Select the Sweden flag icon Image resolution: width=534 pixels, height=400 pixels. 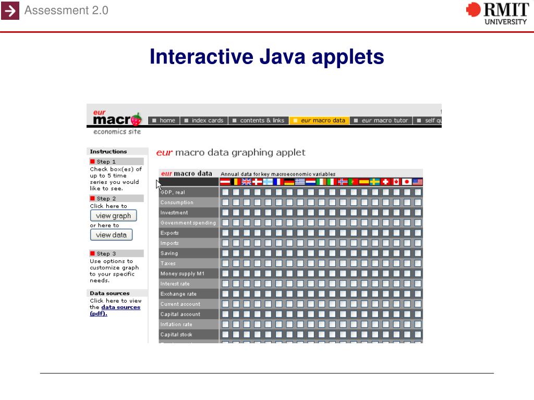(374, 182)
